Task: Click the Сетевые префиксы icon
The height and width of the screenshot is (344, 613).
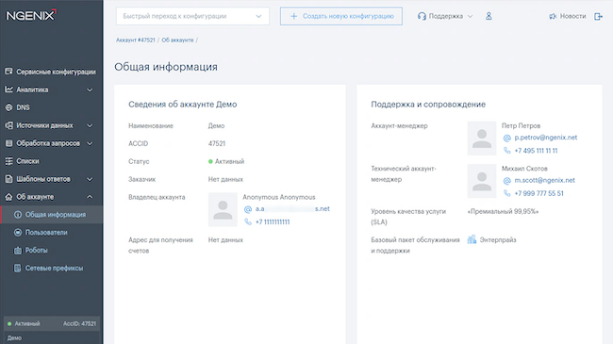Action: pyautogui.click(x=18, y=269)
